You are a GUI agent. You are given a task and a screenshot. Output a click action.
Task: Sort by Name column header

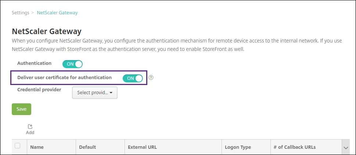(x=37, y=147)
